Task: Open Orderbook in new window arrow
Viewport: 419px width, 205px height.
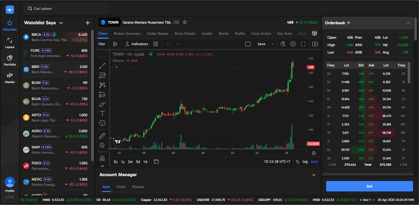Action: pos(348,23)
